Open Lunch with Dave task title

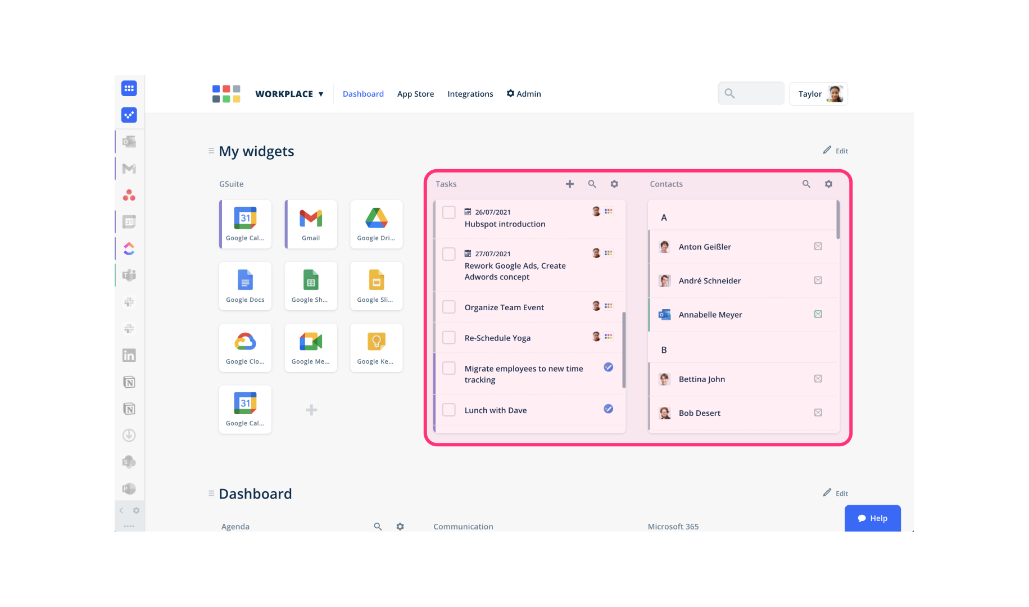coord(496,410)
